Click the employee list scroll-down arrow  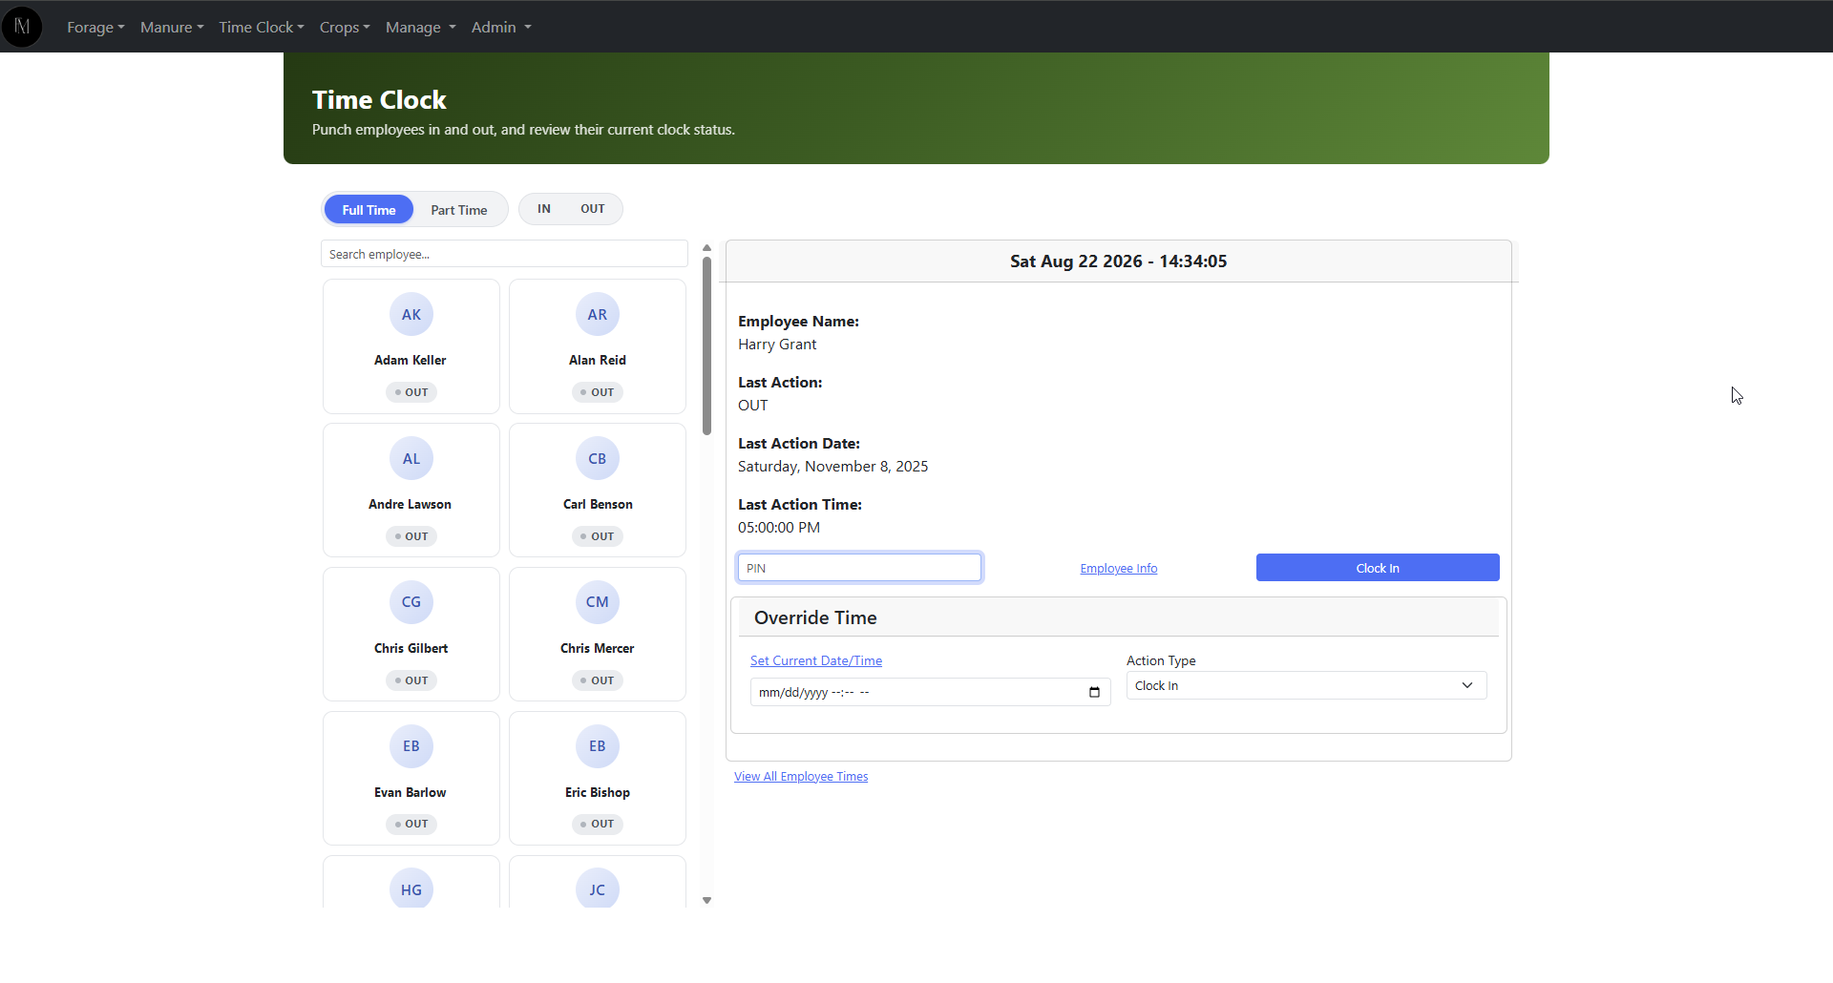pos(706,900)
